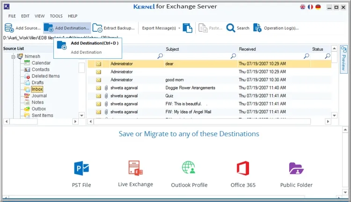This screenshot has width=351, height=202.
Task: Click the Subject column search magnifier
Action: (233, 56)
